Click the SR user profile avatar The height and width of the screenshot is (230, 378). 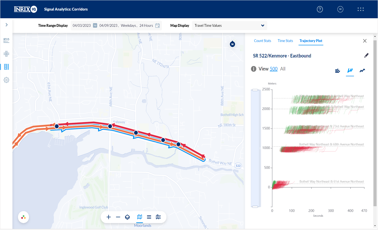pos(340,9)
